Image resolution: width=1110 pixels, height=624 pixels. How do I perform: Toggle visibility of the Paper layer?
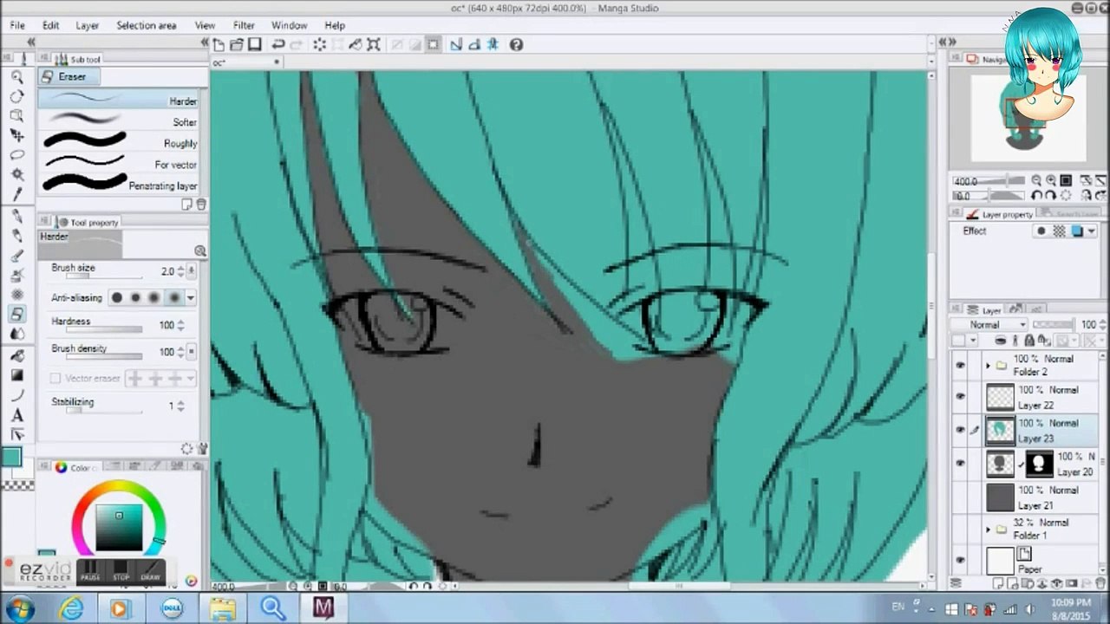960,560
